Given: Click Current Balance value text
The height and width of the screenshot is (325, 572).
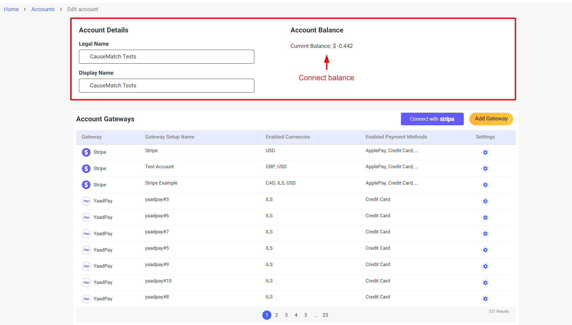Looking at the screenshot, I should point(321,46).
